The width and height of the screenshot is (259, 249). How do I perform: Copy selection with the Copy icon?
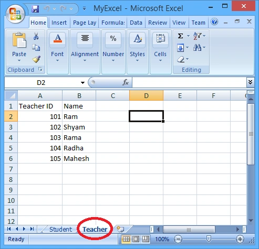click(36, 48)
